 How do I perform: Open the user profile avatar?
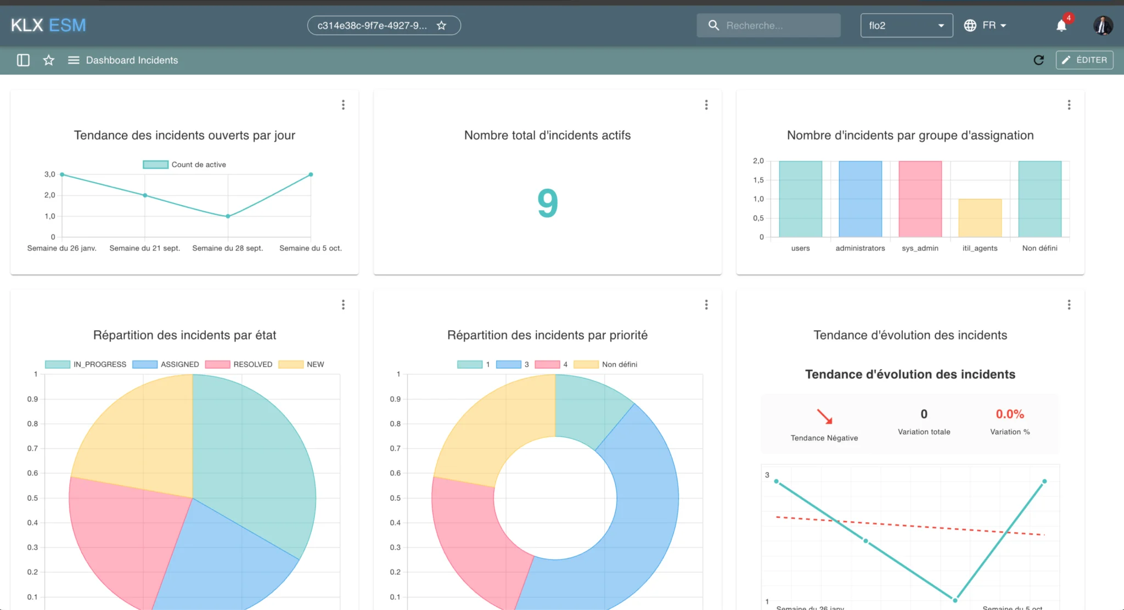[x=1103, y=25]
